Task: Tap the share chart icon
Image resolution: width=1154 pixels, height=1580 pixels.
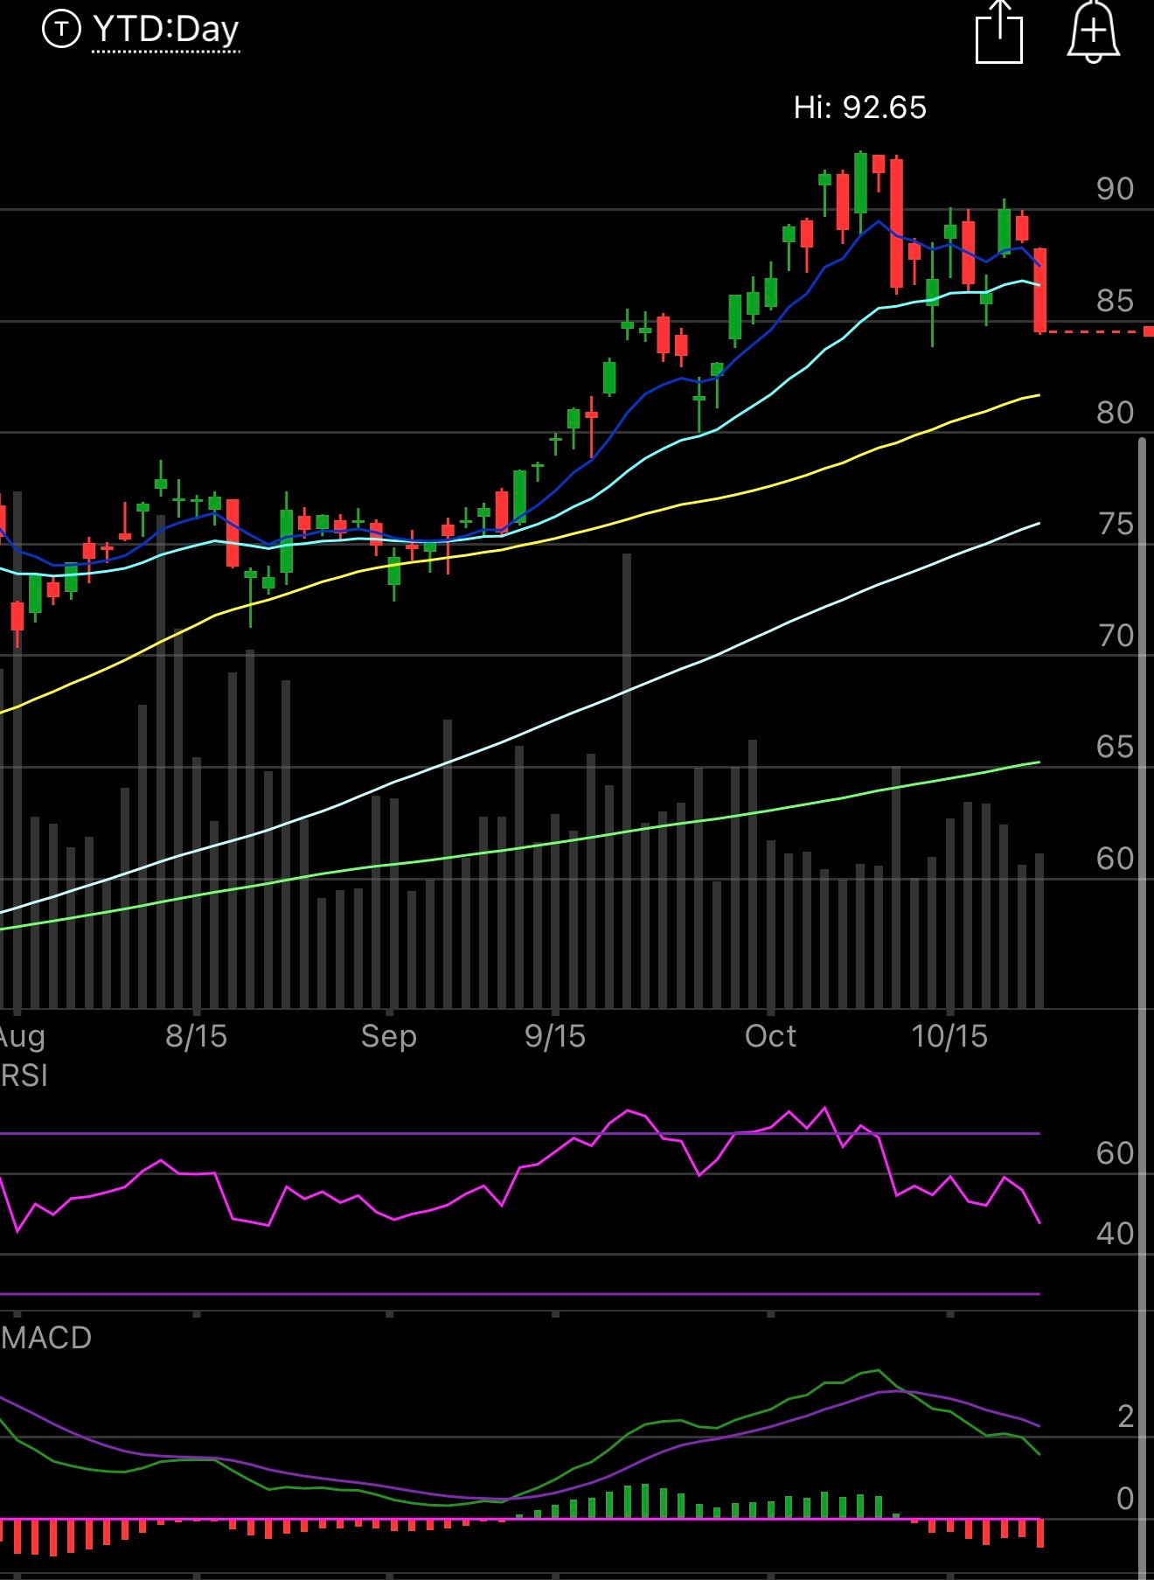Action: pyautogui.click(x=998, y=31)
